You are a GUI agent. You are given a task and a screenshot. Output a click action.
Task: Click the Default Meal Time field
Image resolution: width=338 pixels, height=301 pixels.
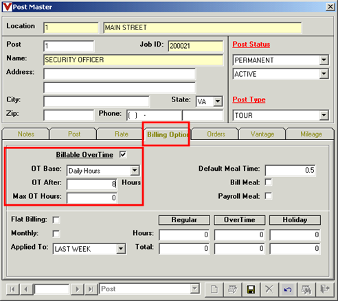(291, 170)
